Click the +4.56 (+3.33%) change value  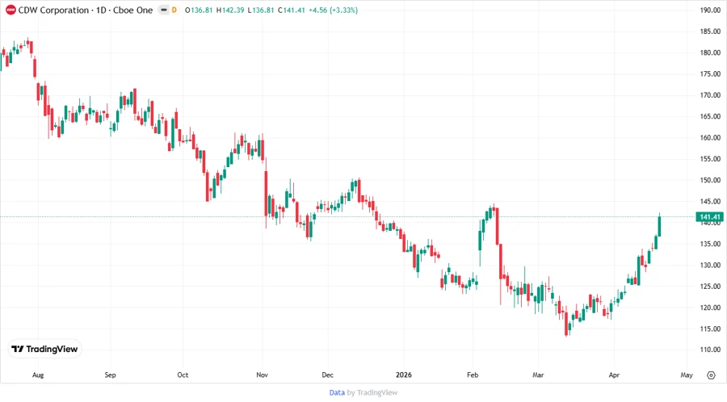pos(334,10)
